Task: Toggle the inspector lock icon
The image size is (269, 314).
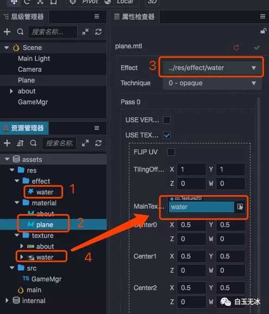Action: click(x=263, y=32)
